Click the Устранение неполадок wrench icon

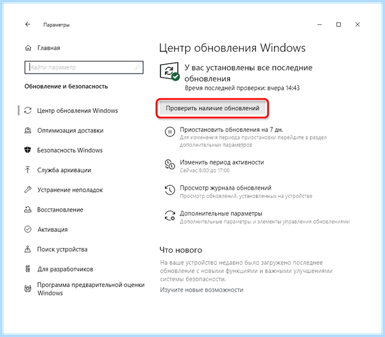[28, 190]
